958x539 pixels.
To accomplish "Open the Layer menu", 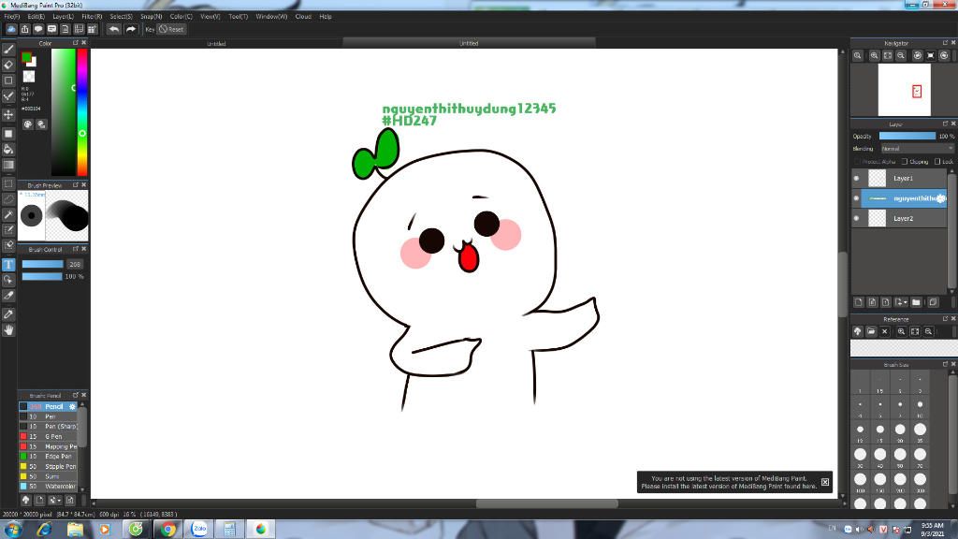I will click(63, 17).
